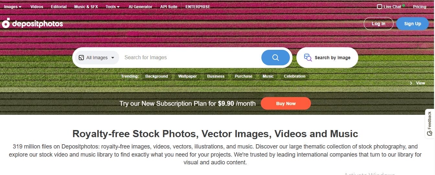Screen dimensions: 435x175
Task: Click the Search by Image icon
Action: pos(308,58)
